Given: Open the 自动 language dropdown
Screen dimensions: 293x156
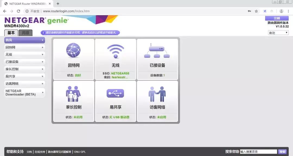Looking at the screenshot, I should [x=278, y=33].
